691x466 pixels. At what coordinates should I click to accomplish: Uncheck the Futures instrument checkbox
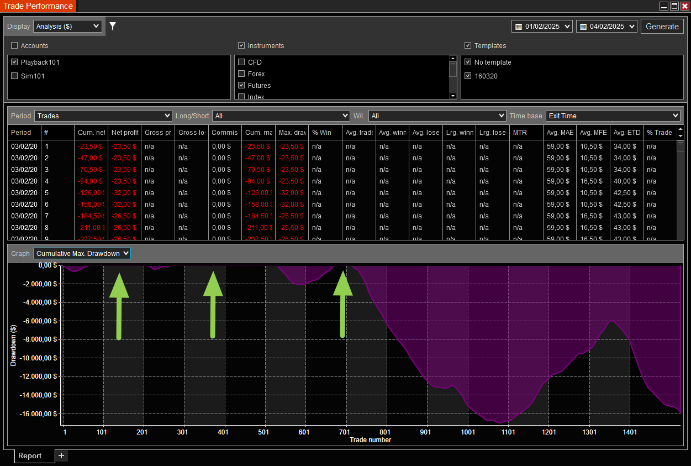tap(241, 86)
